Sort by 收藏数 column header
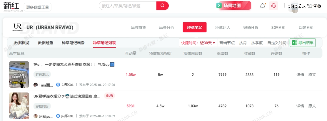 [249, 54]
